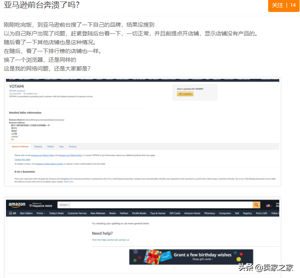Expand the YOTAMI search category dropdown

[x=64, y=205]
